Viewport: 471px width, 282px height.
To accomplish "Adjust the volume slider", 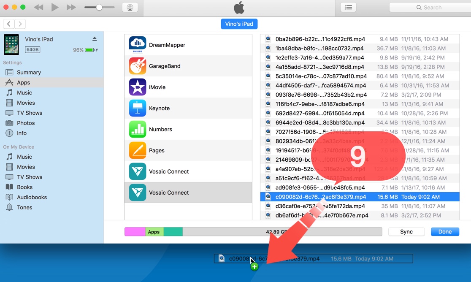I will pos(100,7).
